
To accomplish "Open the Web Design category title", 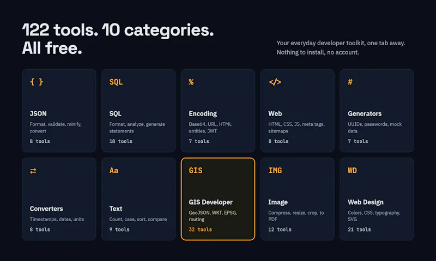I will click(365, 202).
